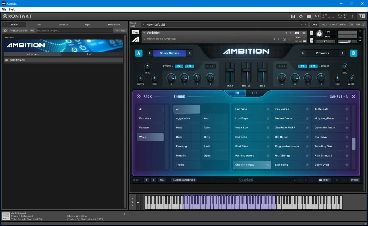The height and width of the screenshot is (226, 368).
Task: Switch to the LFO tab
Action: tap(255, 93)
